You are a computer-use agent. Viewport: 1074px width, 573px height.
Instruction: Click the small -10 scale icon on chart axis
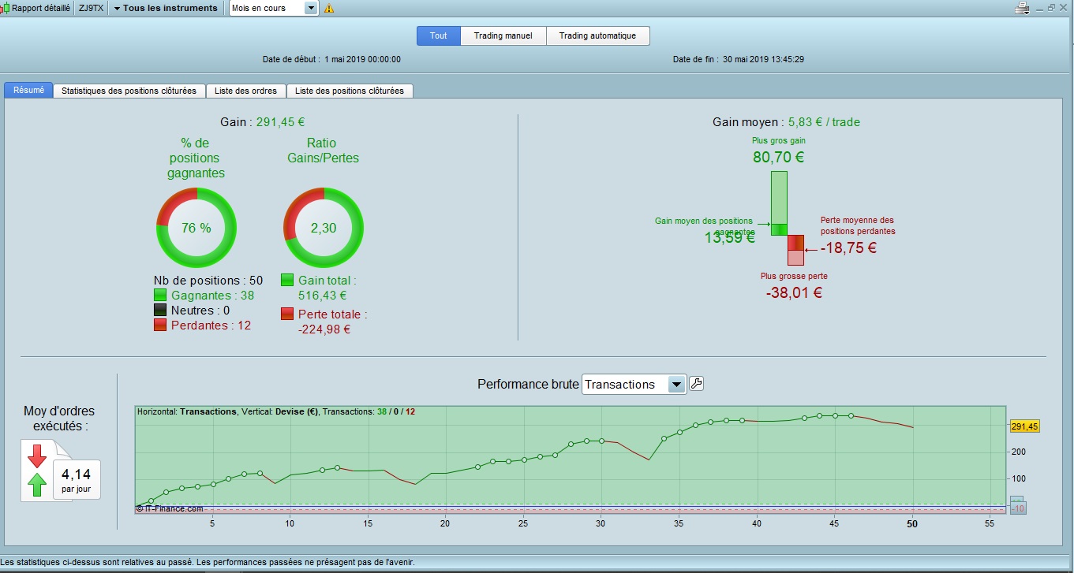[x=1017, y=506]
